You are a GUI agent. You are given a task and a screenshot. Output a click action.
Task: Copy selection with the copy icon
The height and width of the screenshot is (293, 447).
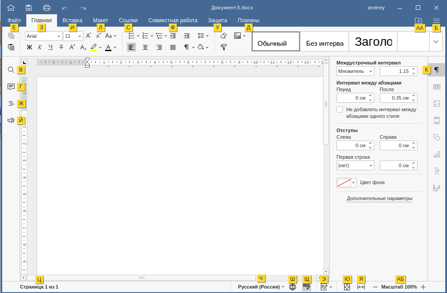(x=11, y=36)
